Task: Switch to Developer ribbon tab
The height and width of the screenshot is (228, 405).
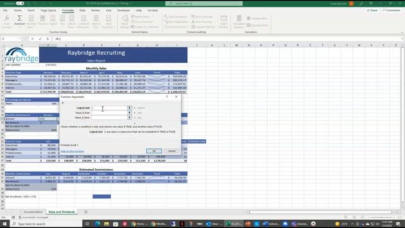Action: tap(123, 10)
